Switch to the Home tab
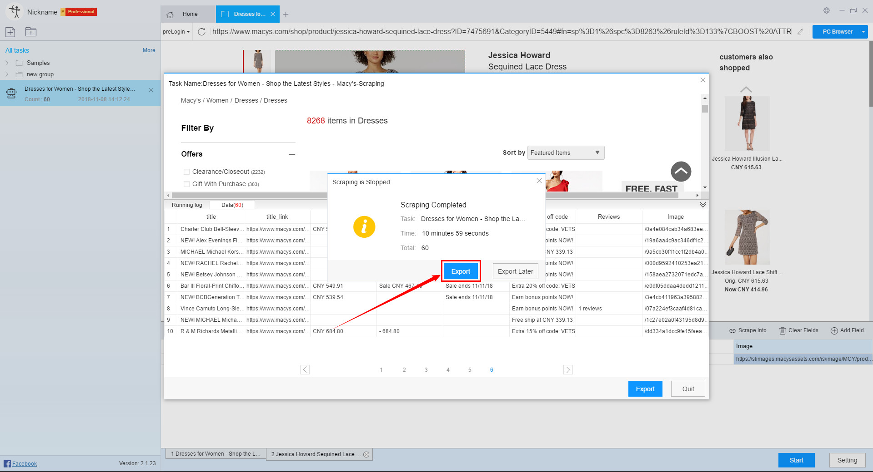 [x=188, y=14]
